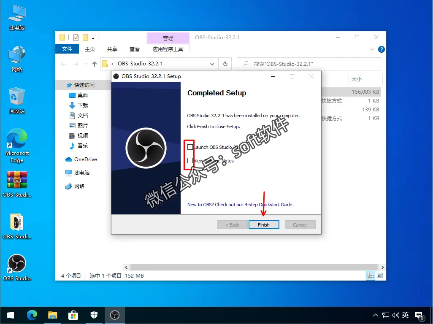Image resolution: width=433 pixels, height=324 pixels.
Task: Click the new folder quick access icon
Action: point(86,37)
